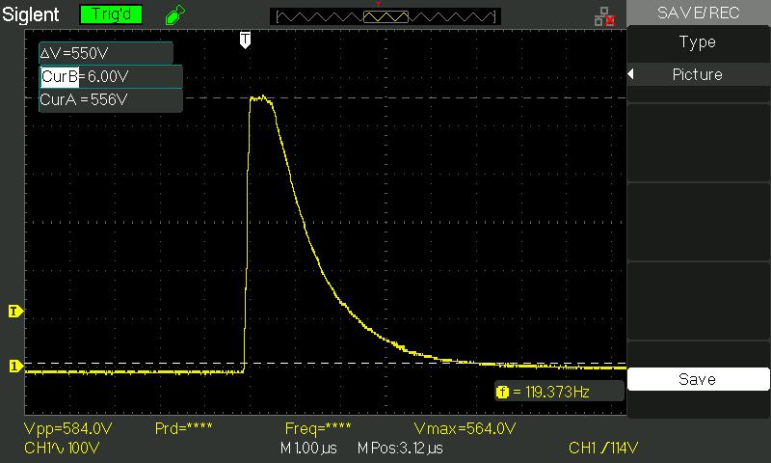
Task: Click the frequency counter f icon
Action: tap(502, 393)
